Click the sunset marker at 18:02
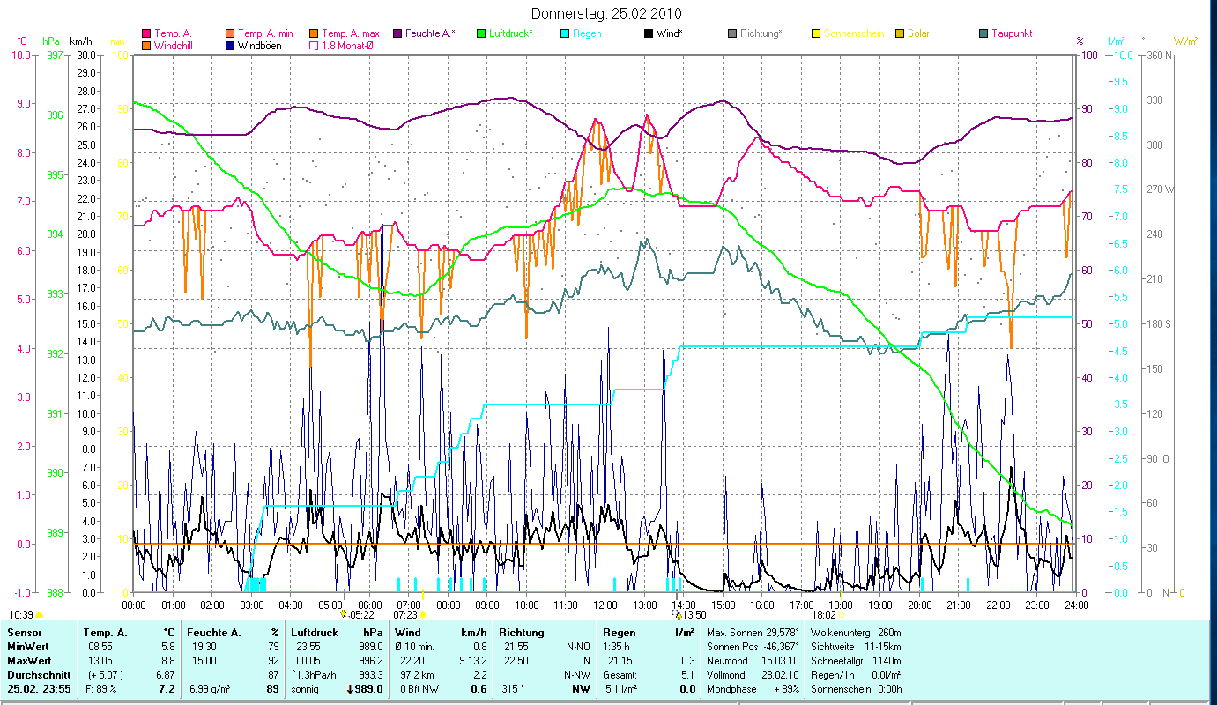1217x705 pixels. point(841,614)
